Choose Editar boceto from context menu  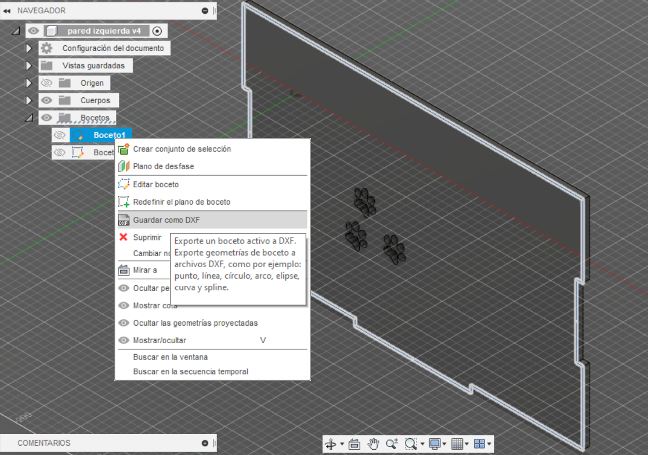click(x=212, y=184)
